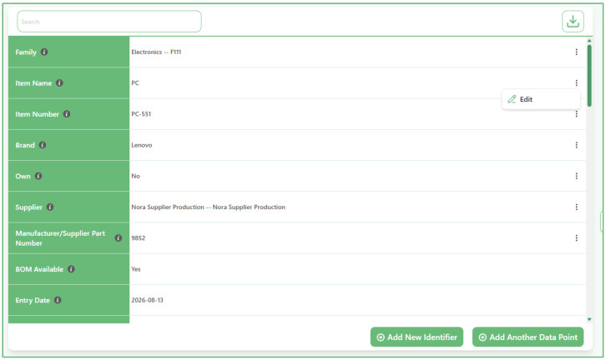The image size is (606, 360).
Task: Select the Entry Date value '2026-08-13'
Action: (147, 300)
